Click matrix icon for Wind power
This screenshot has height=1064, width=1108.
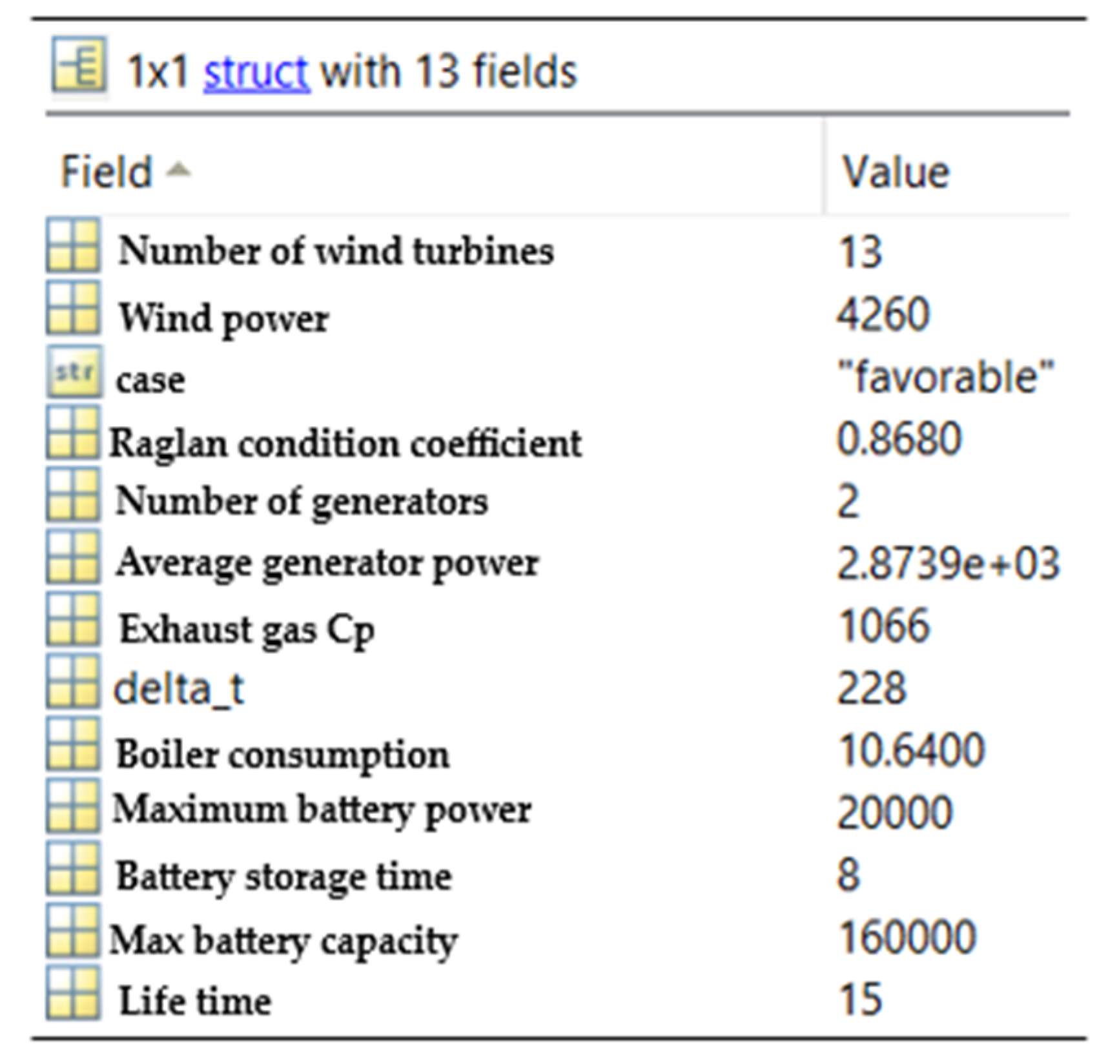click(74, 307)
